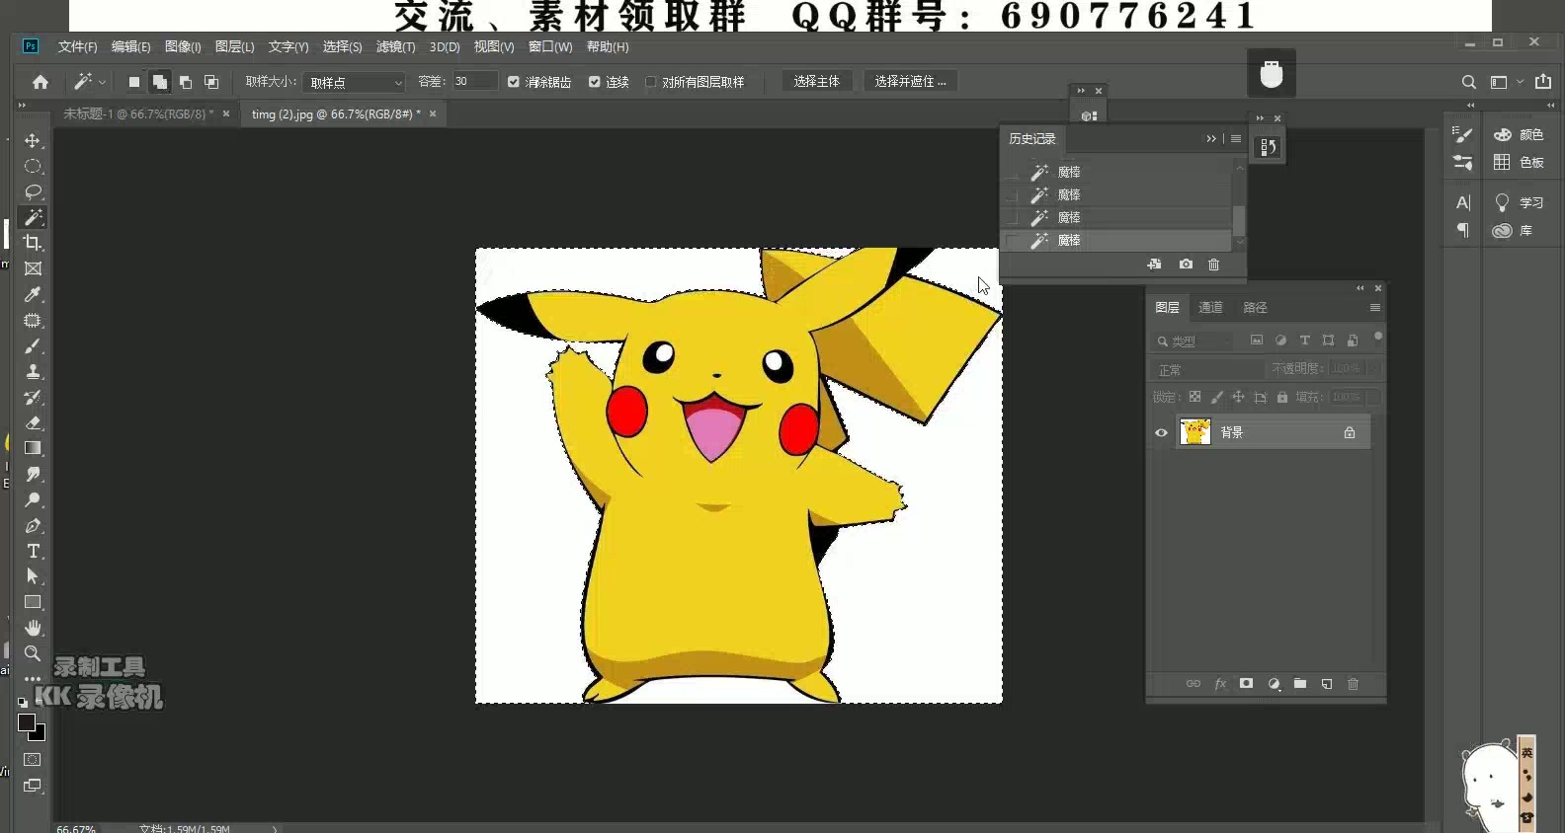Viewport: 1565px width, 833px height.
Task: Select the Dodge tool
Action: click(x=33, y=499)
